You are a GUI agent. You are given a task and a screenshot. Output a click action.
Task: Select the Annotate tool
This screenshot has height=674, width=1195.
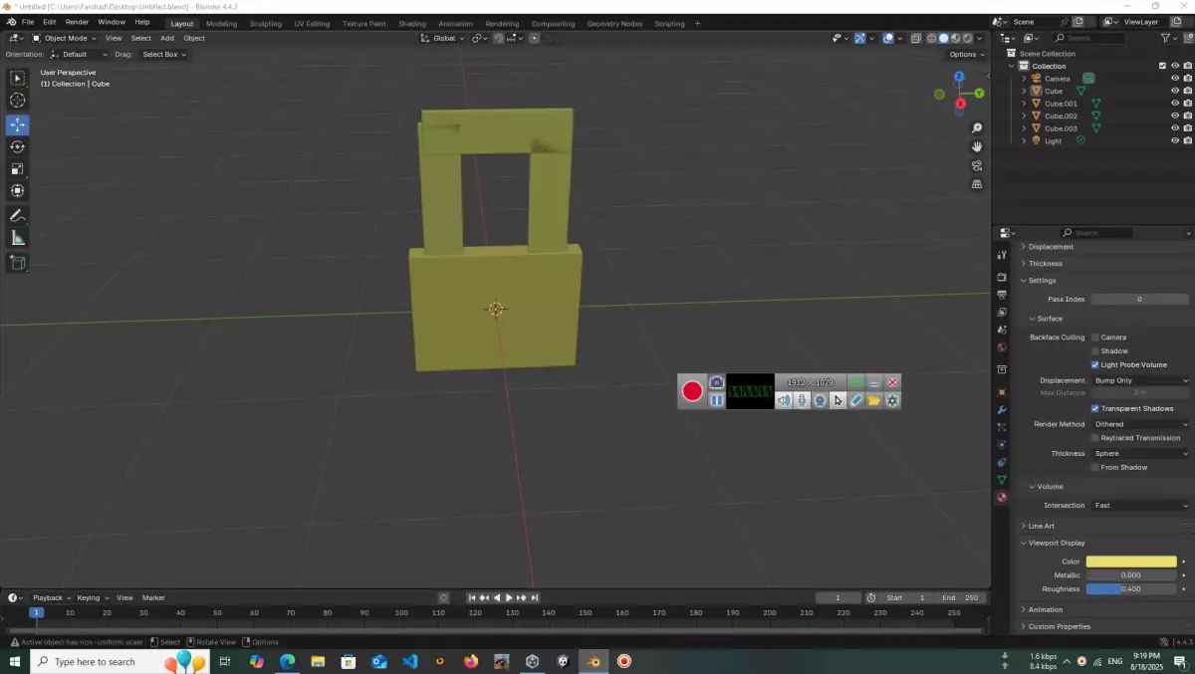tap(17, 216)
